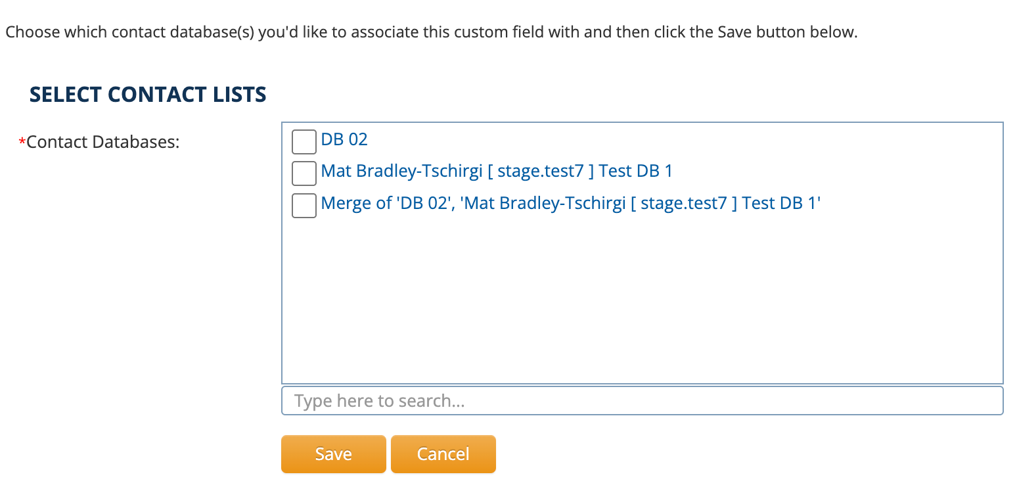Save the contact database association

coord(333,453)
